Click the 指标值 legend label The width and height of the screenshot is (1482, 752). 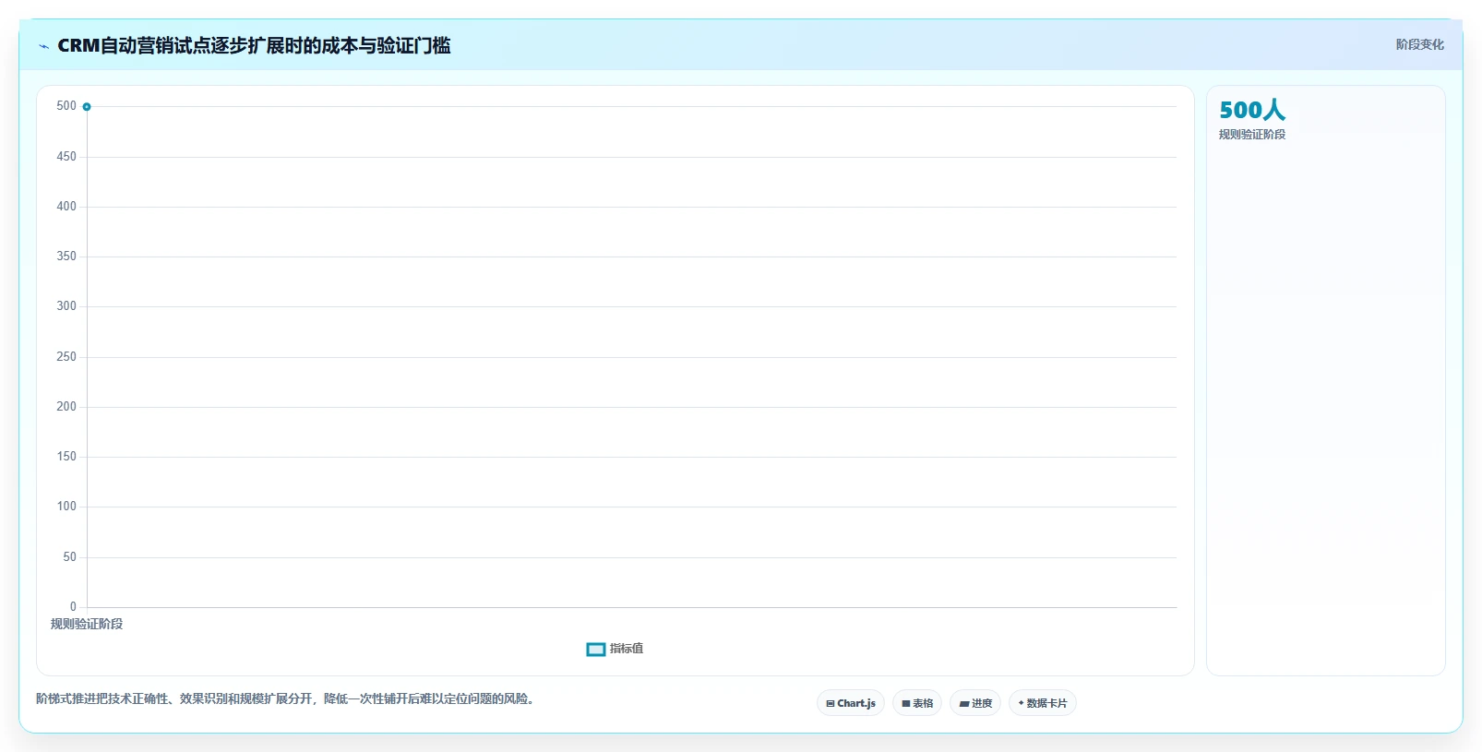627,649
